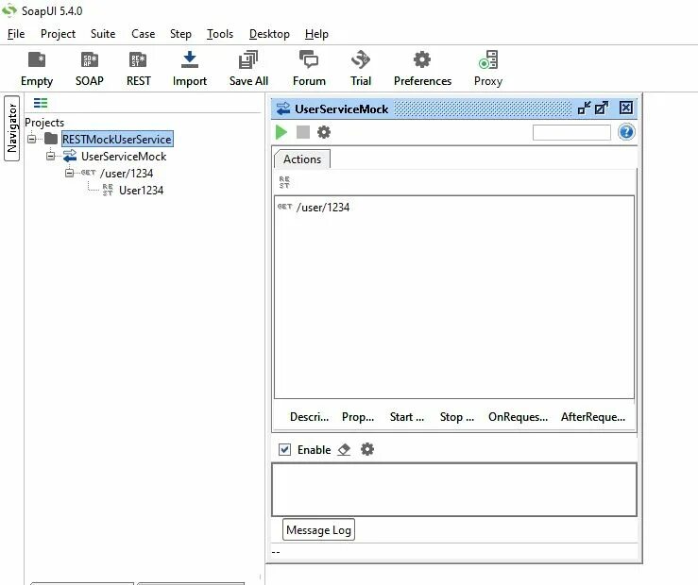Select RESTMockUserService in the project tree
Screen dimensions: 698x585
(116, 139)
